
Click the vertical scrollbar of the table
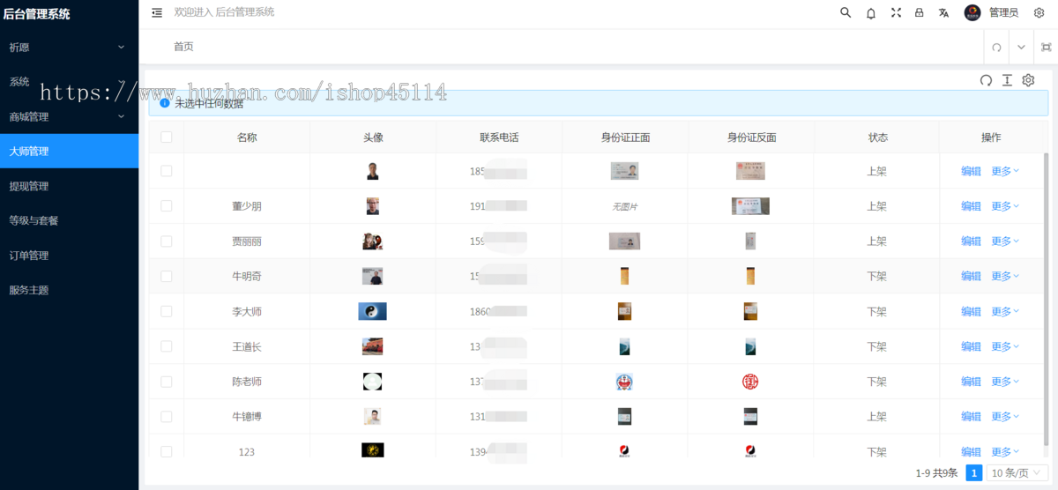(x=1047, y=300)
